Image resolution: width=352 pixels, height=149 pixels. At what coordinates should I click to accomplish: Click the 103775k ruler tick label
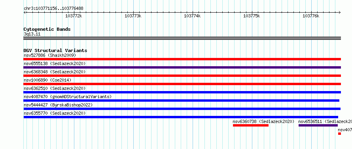(x=252, y=16)
